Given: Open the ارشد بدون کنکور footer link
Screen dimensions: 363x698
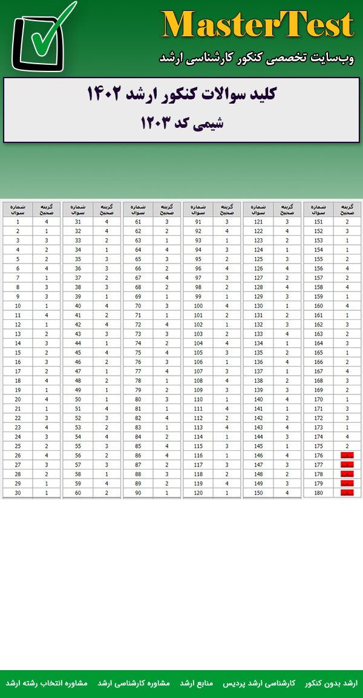Looking at the screenshot, I should 331,683.
